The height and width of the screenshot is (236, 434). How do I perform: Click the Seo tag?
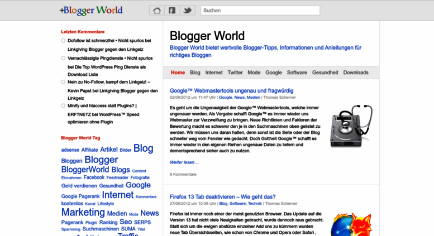pyautogui.click(x=126, y=222)
